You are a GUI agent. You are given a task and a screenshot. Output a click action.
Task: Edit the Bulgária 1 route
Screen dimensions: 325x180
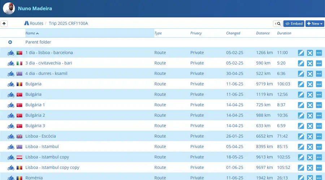click(x=301, y=105)
